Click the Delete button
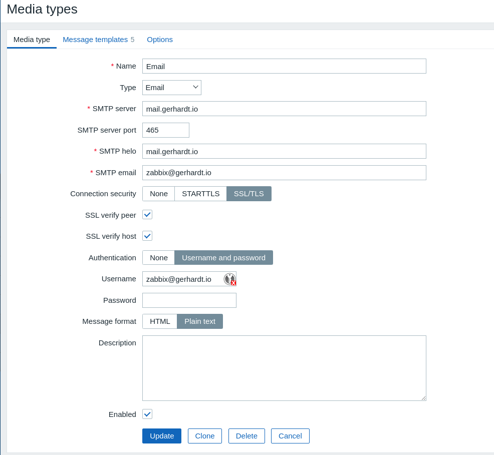 (x=246, y=436)
